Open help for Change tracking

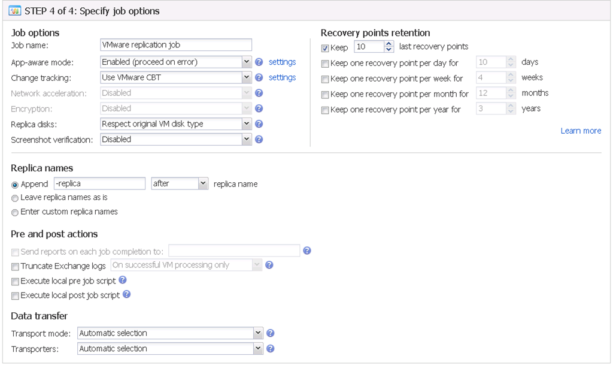click(x=259, y=77)
